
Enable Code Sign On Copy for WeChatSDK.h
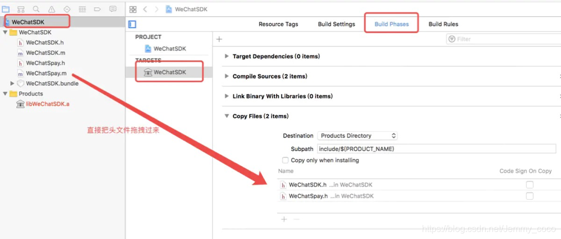point(530,185)
